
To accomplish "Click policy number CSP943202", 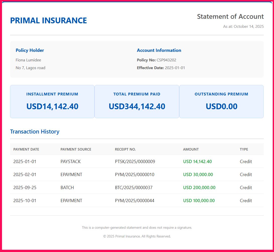I will [x=166, y=60].
